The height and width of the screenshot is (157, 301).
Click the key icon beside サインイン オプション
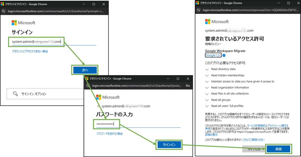[x=15, y=94]
